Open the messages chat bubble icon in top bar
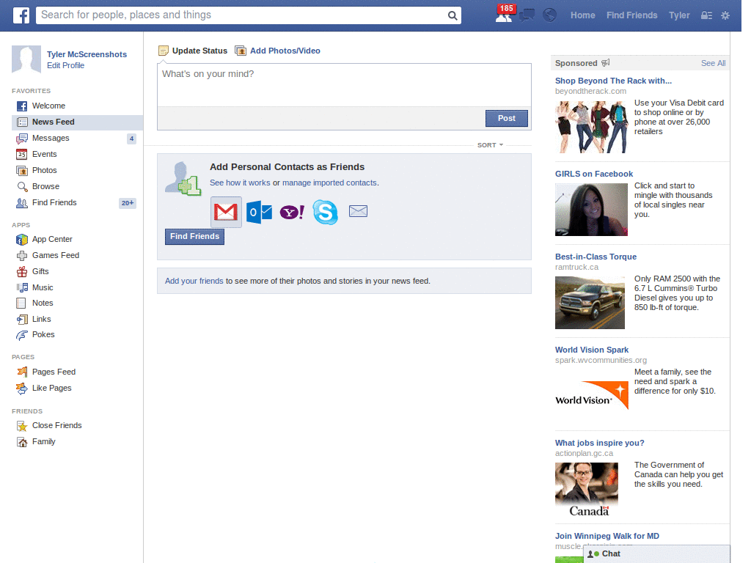This screenshot has height=563, width=751. pos(527,15)
